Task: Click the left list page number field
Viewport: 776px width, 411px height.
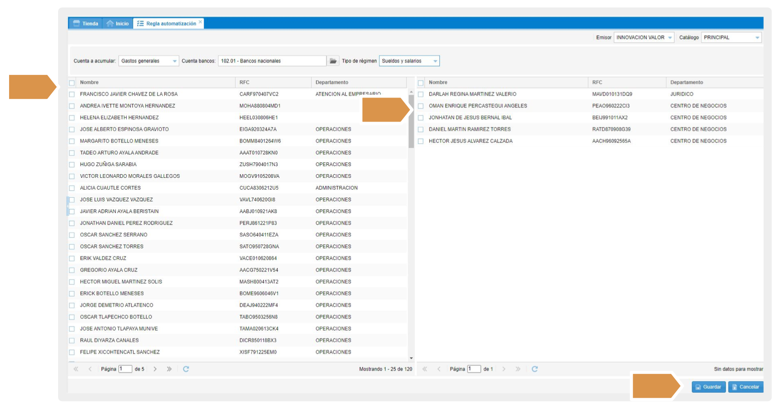Action: pos(125,369)
